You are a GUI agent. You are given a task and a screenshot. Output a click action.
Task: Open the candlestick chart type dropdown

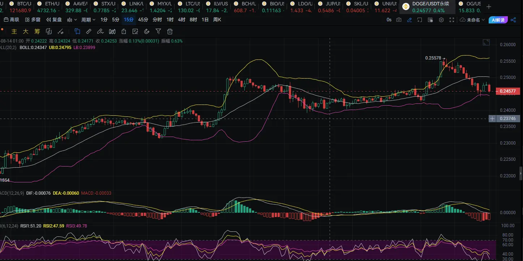pos(72,19)
